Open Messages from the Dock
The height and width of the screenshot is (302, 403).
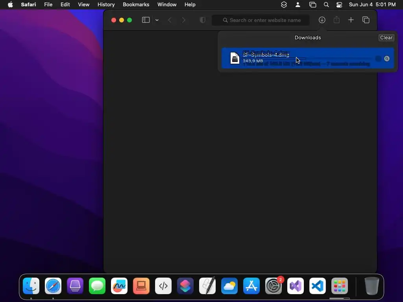click(97, 286)
